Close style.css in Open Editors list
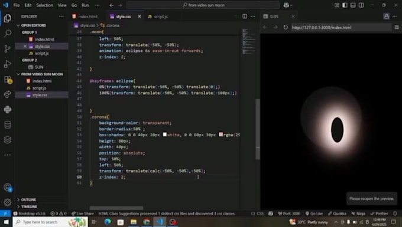 point(25,46)
